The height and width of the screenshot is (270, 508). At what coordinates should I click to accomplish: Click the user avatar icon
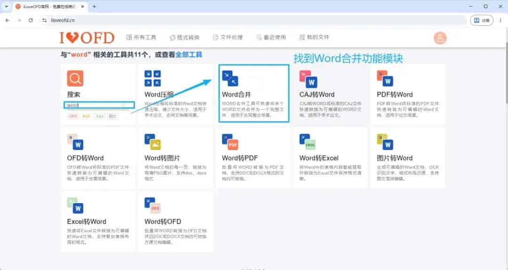pyautogui.click(x=440, y=38)
